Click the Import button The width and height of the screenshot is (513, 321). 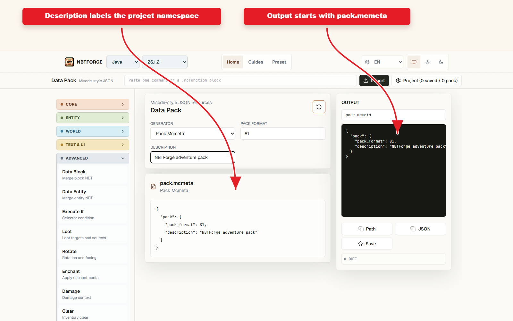[374, 81]
